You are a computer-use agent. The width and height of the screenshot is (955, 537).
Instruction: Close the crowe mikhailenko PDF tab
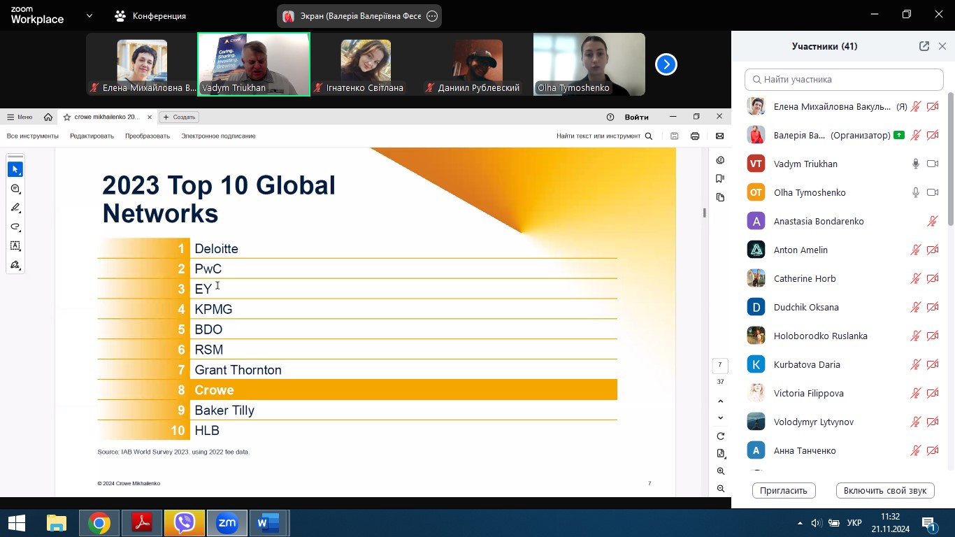[x=150, y=117]
